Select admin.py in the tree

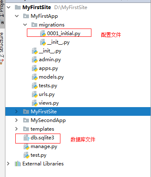[x=50, y=60]
